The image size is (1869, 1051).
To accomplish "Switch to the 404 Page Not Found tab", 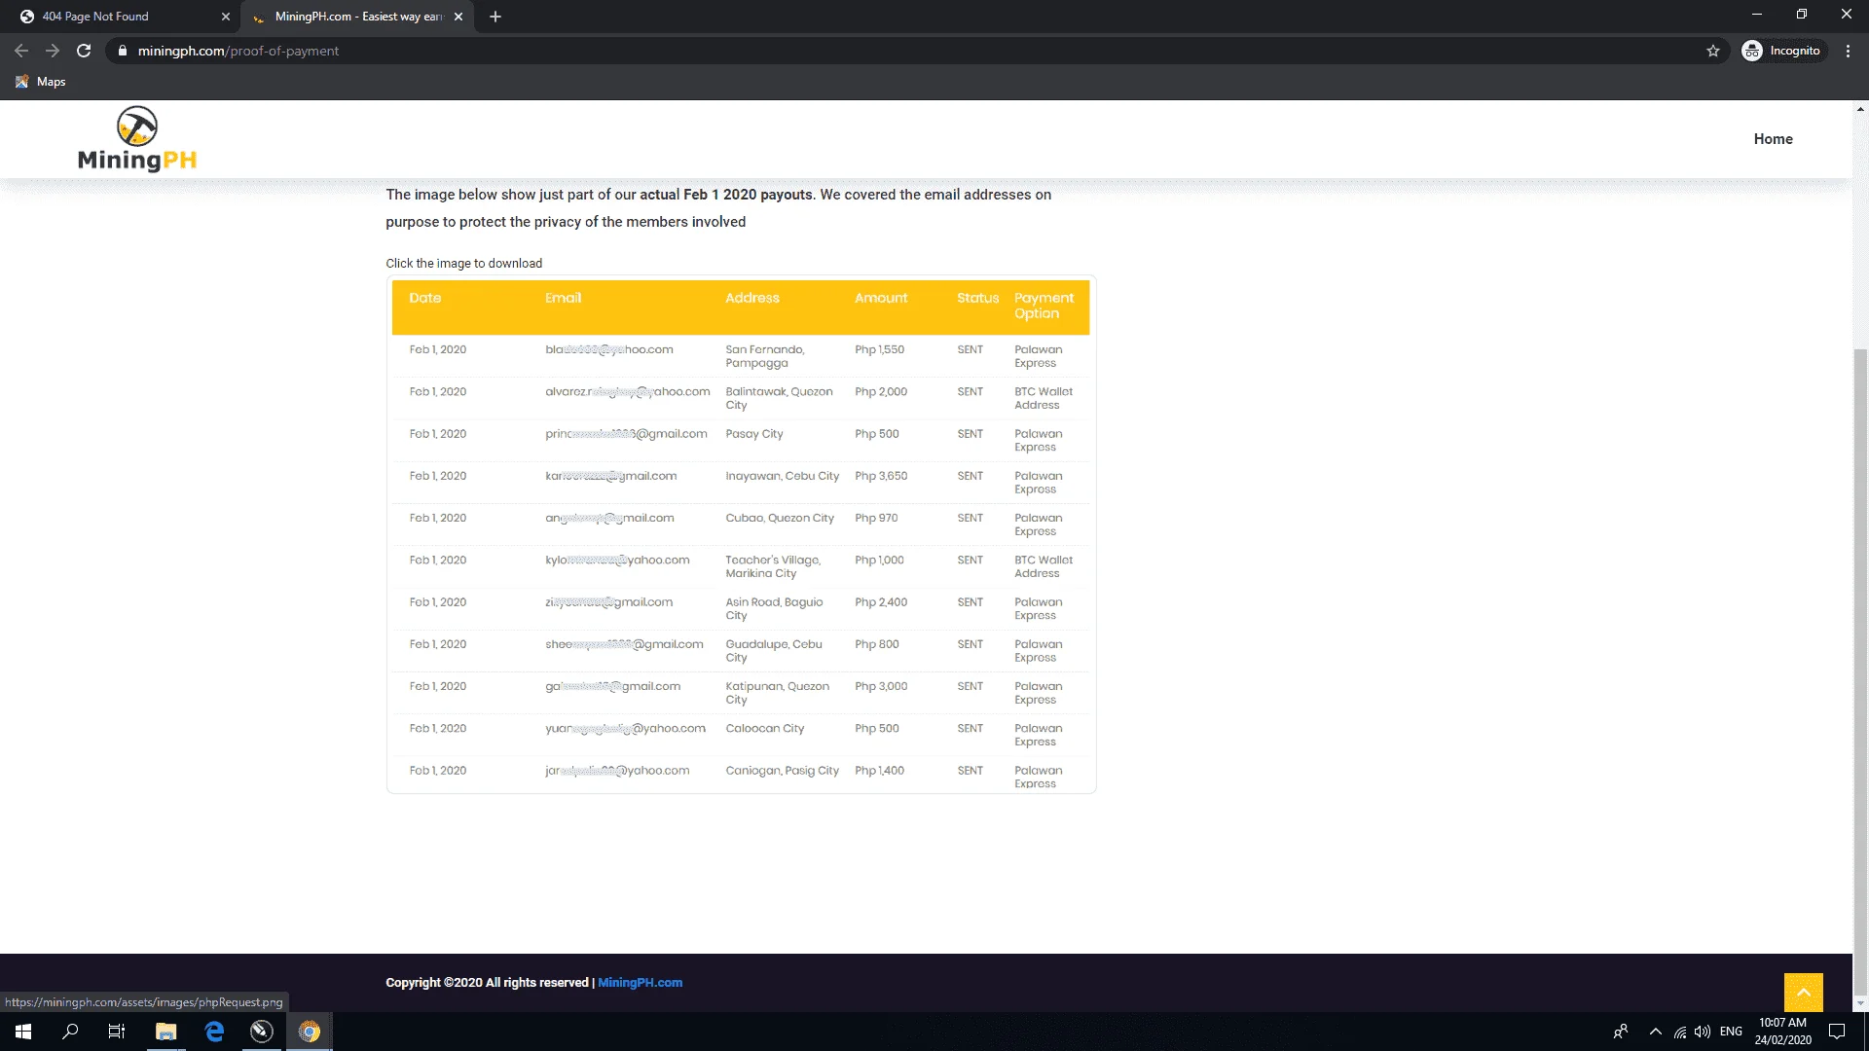I will [x=123, y=17].
